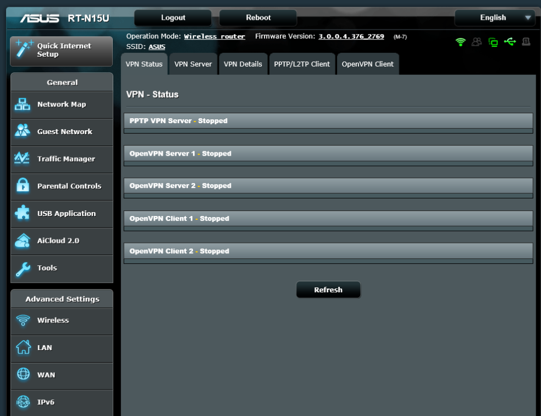Image resolution: width=541 pixels, height=416 pixels.
Task: Click the Network Map icon
Action: click(x=23, y=104)
